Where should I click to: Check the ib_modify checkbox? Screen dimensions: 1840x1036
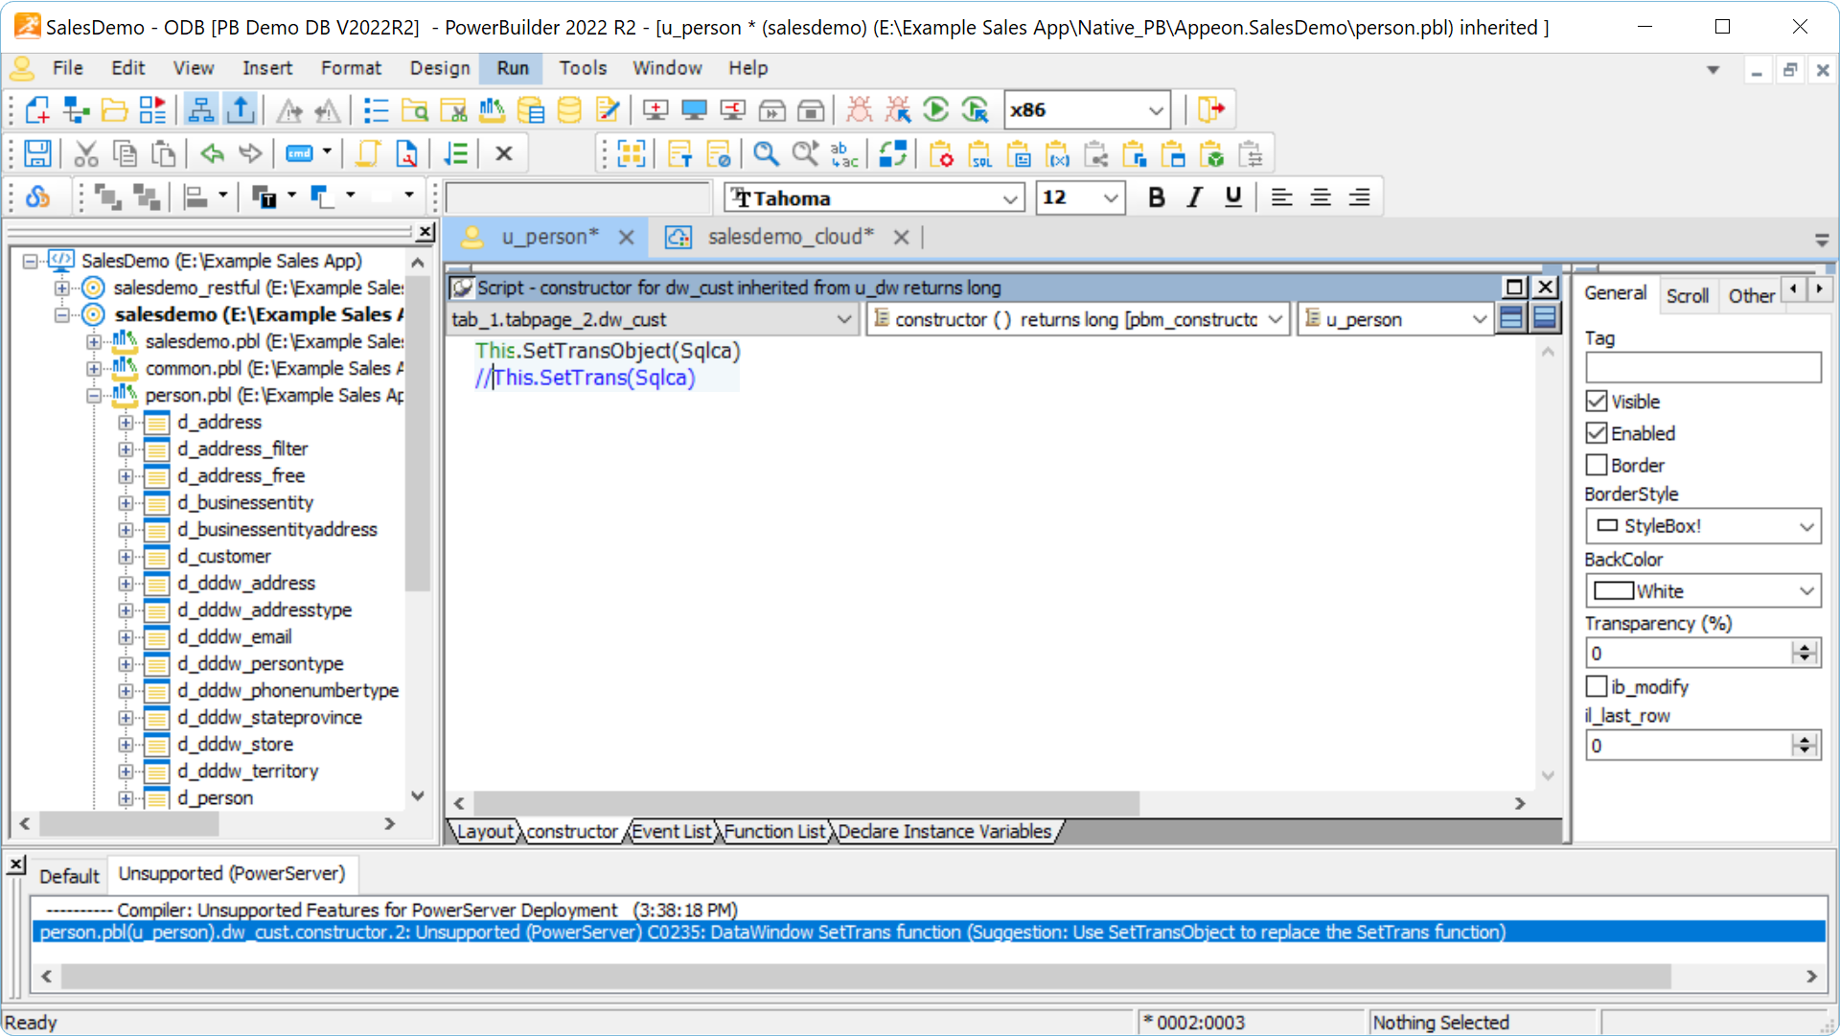click(x=1597, y=686)
